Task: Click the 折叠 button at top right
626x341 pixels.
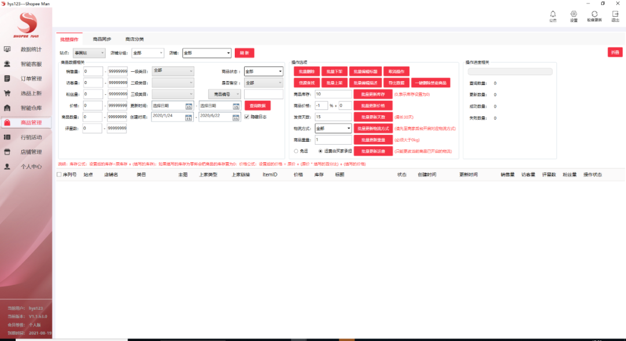Action: [615, 52]
